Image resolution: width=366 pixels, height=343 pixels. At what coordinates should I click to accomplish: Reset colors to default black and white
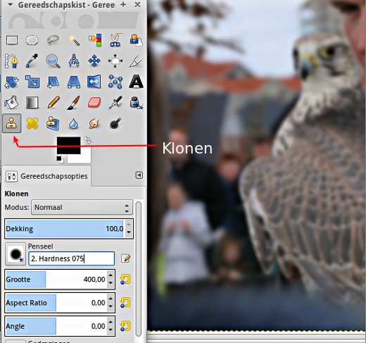point(60,159)
